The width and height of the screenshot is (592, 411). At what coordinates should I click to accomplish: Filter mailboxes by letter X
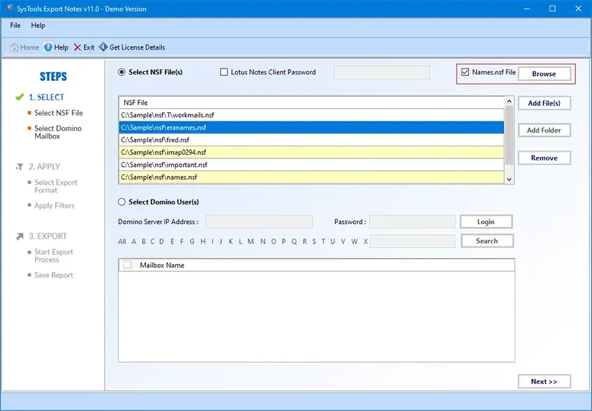366,241
